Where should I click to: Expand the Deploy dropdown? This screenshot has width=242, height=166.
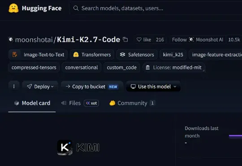[x=40, y=87]
